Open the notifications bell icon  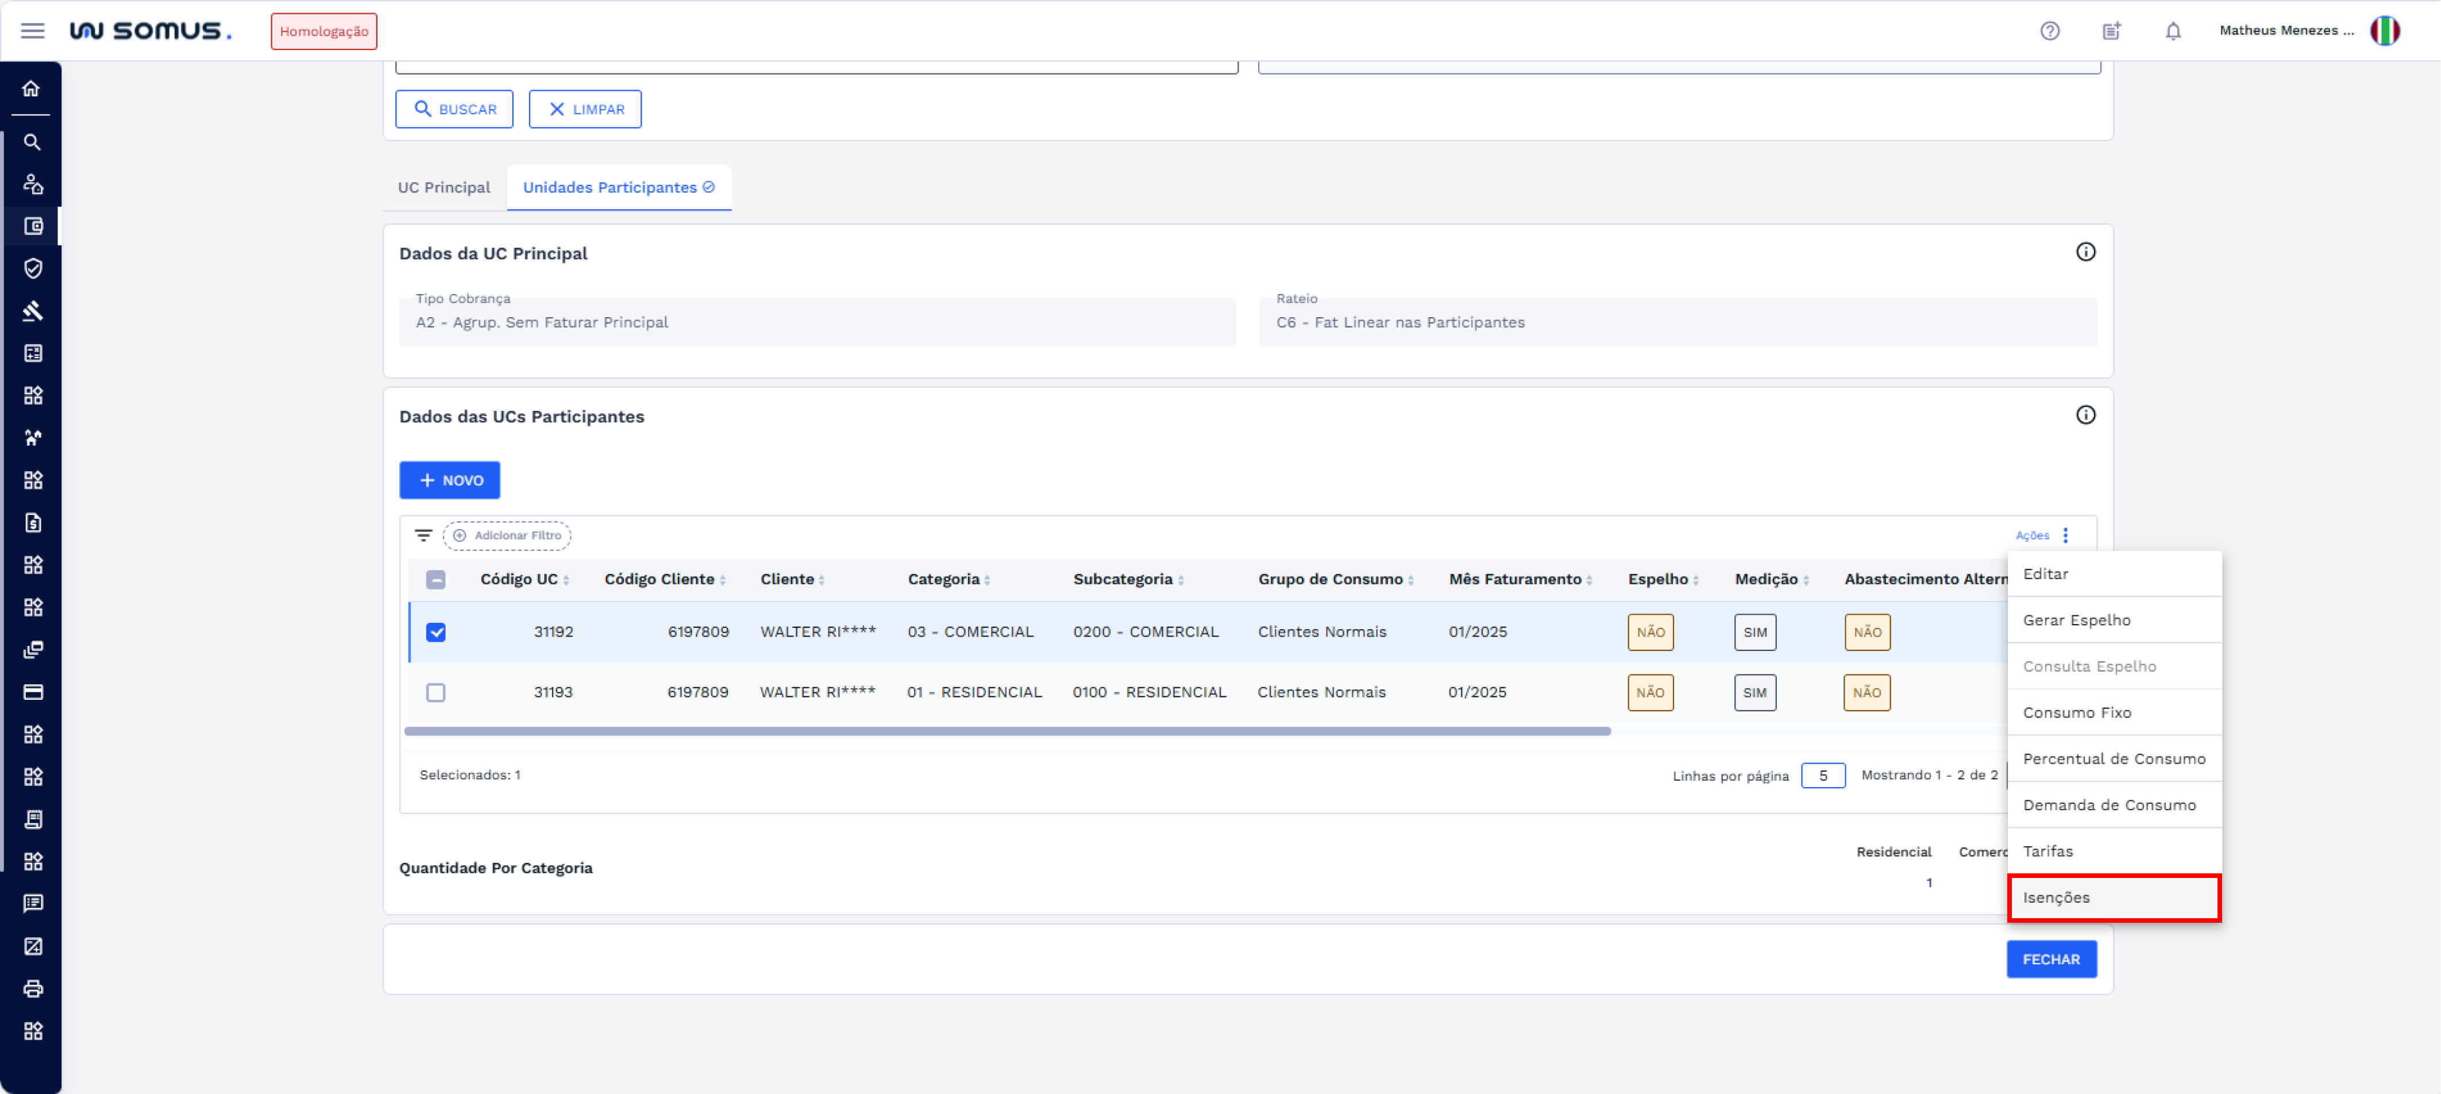[x=2173, y=30]
